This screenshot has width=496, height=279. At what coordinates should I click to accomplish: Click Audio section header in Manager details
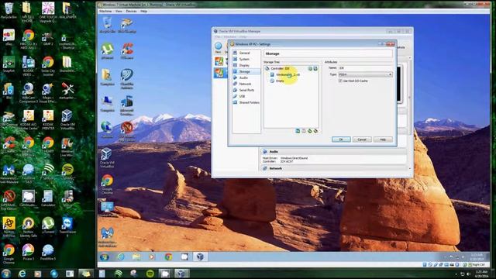click(x=274, y=152)
